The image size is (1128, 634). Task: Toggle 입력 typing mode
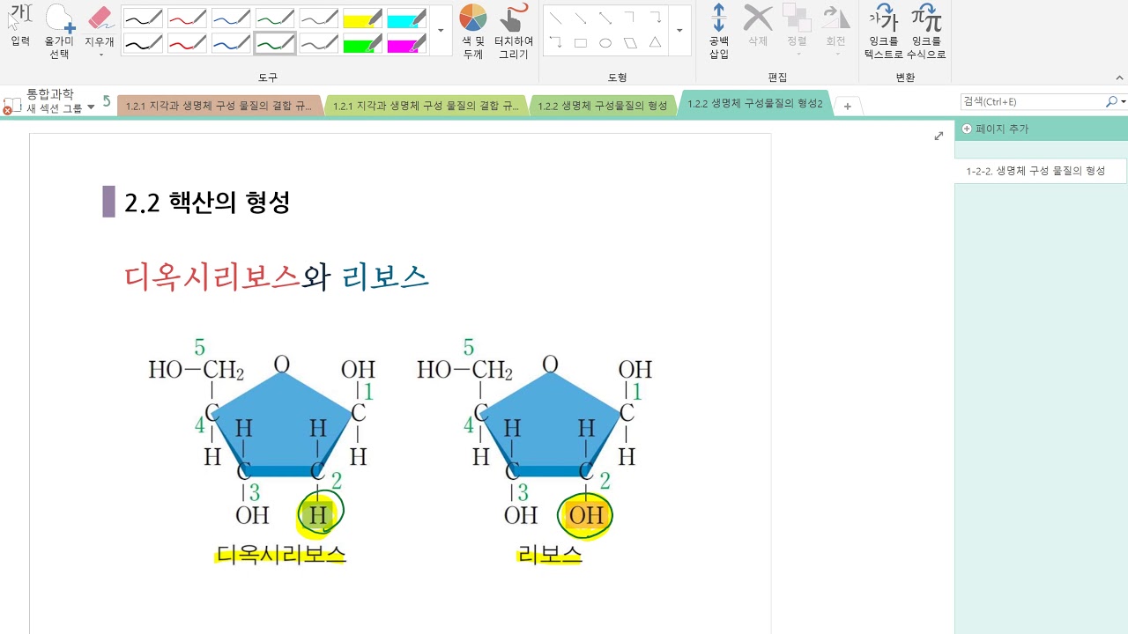pos(20,26)
